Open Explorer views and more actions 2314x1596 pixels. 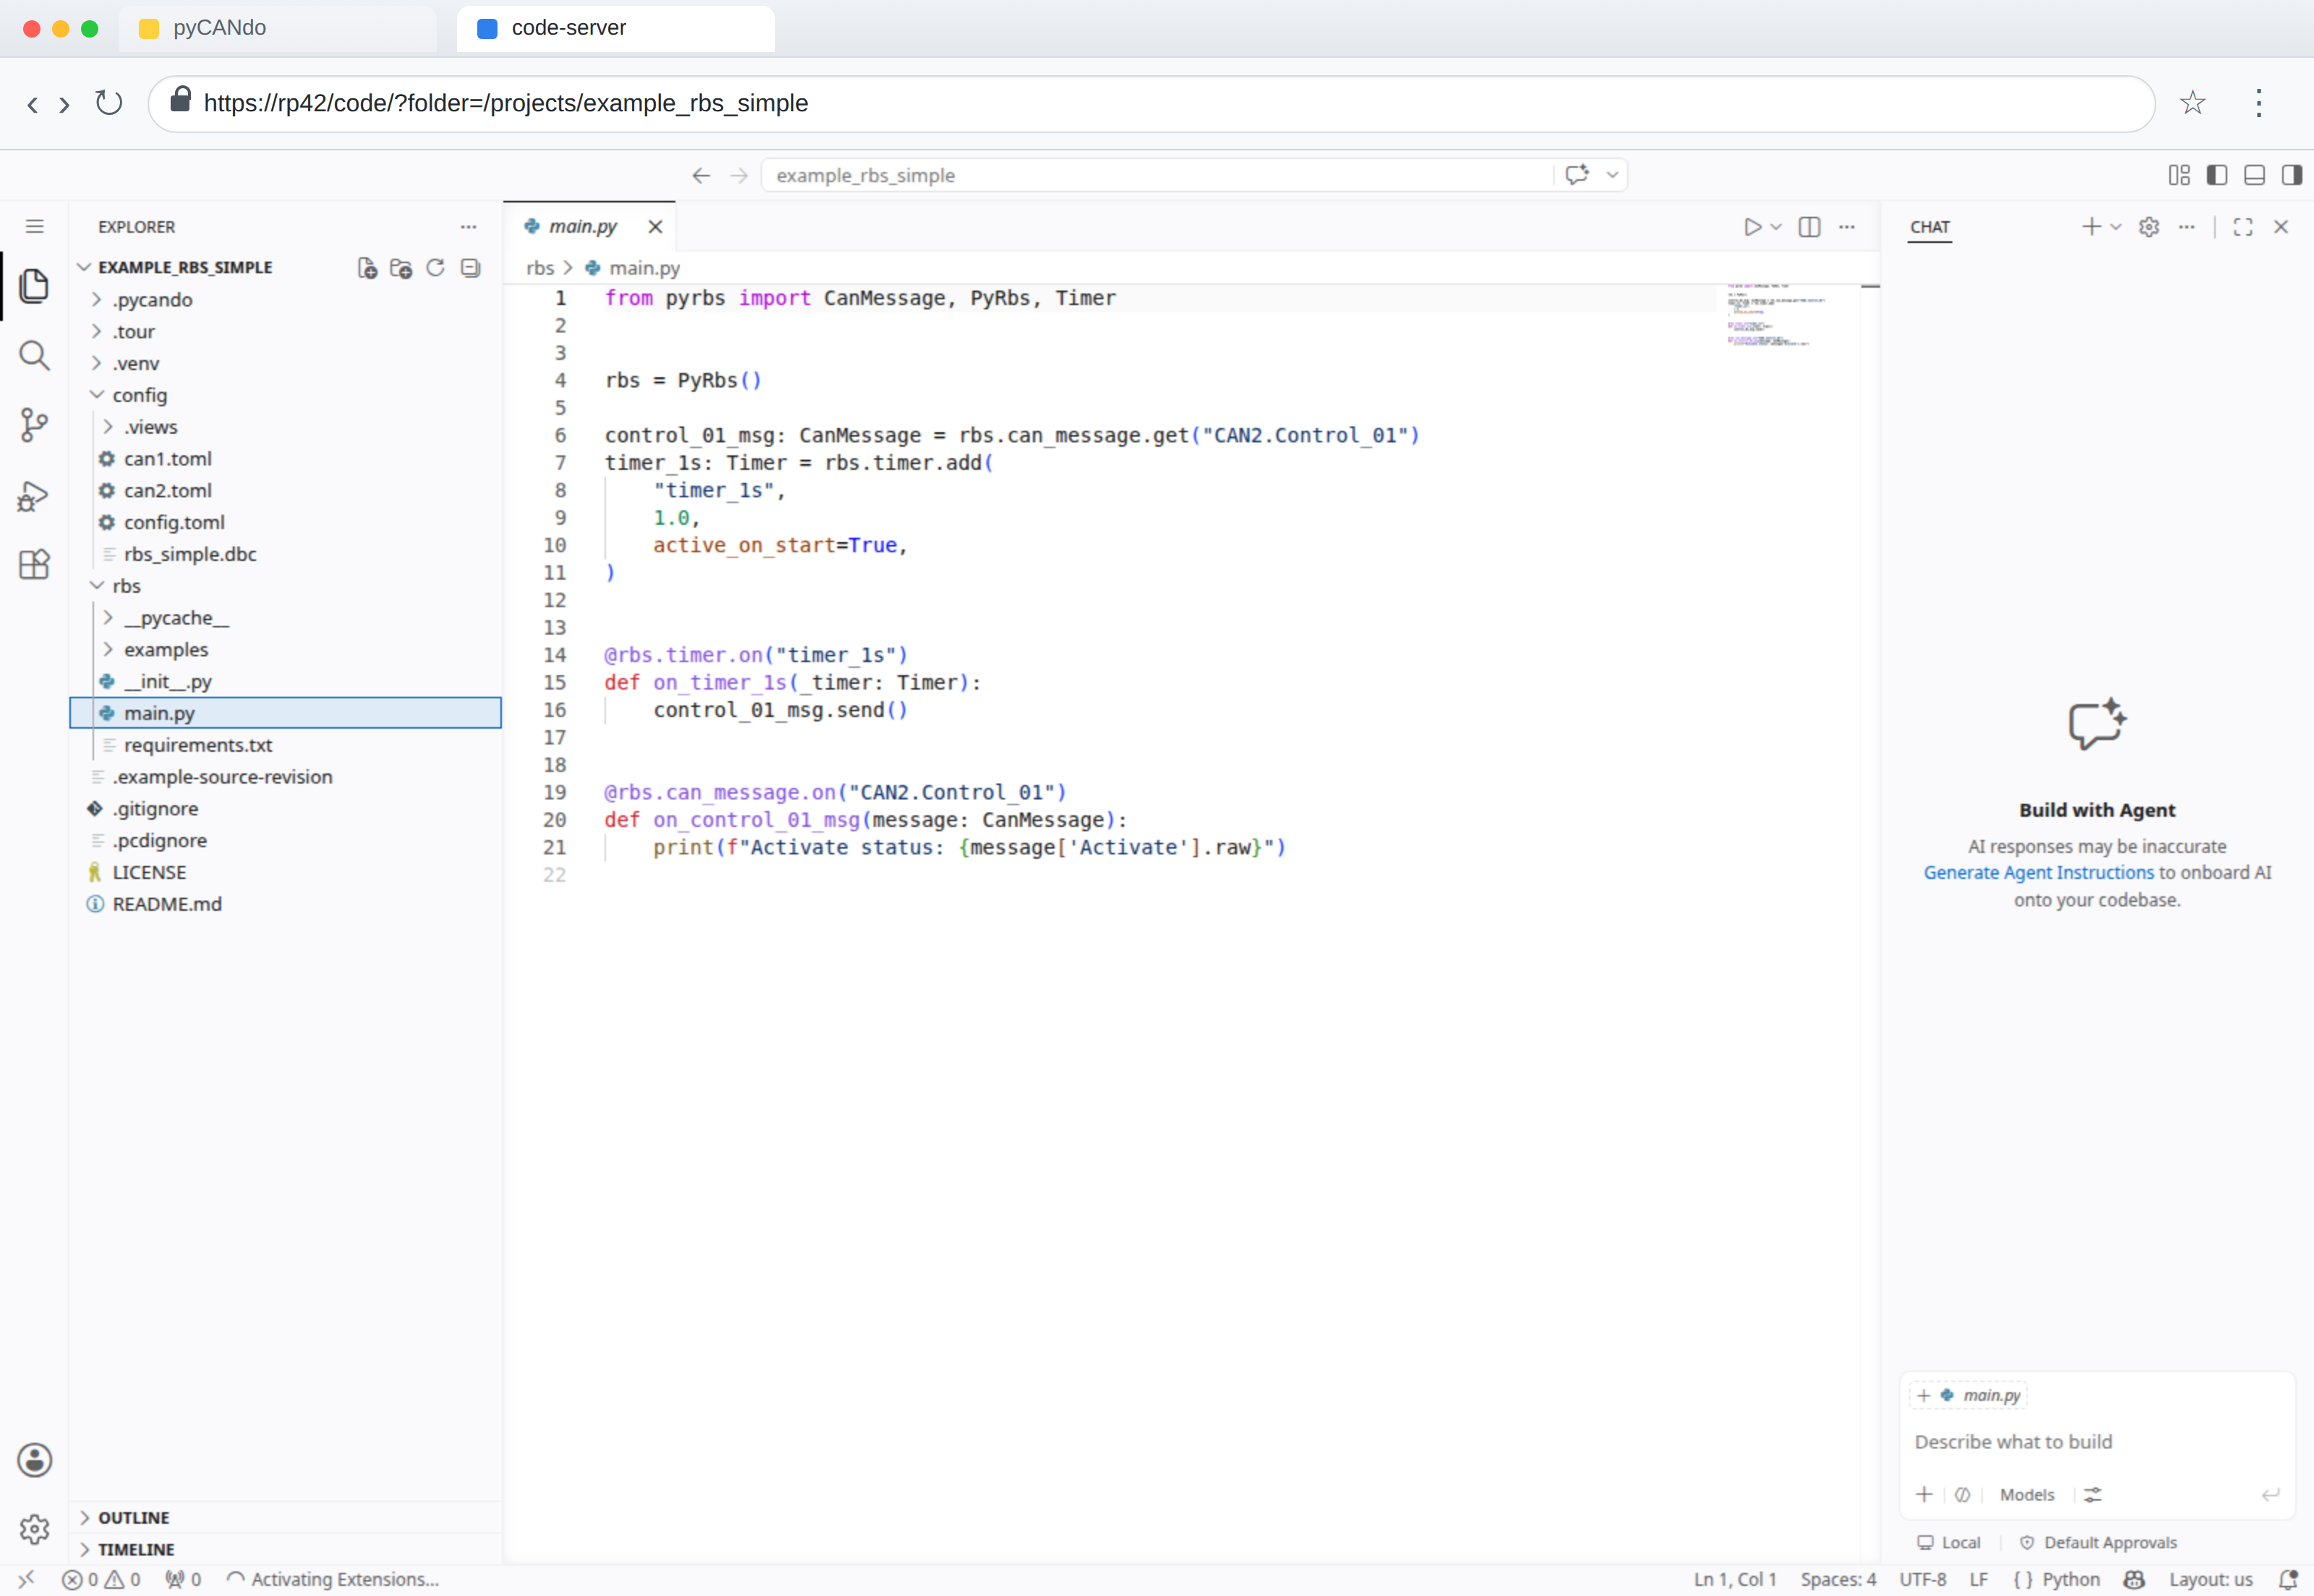click(468, 227)
